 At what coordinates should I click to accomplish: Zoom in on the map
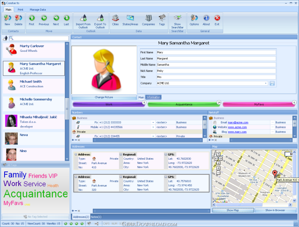point(218,168)
